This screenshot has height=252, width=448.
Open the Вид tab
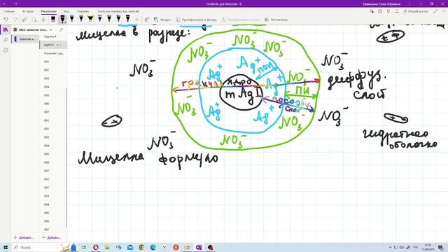pos(66,11)
